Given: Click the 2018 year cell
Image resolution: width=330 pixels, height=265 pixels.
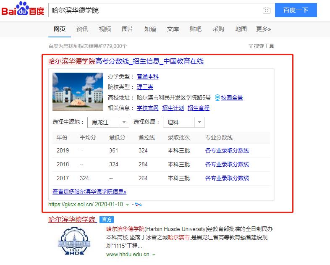Looking at the screenshot, I should click(63, 164).
